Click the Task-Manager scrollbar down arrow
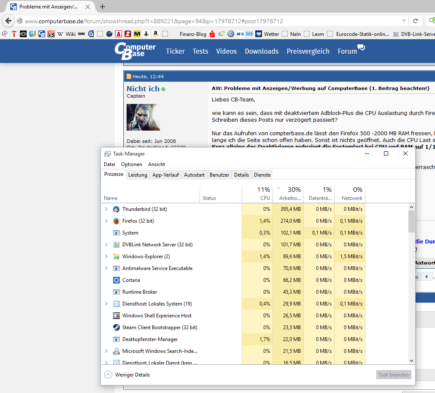435x393 pixels. [411, 361]
